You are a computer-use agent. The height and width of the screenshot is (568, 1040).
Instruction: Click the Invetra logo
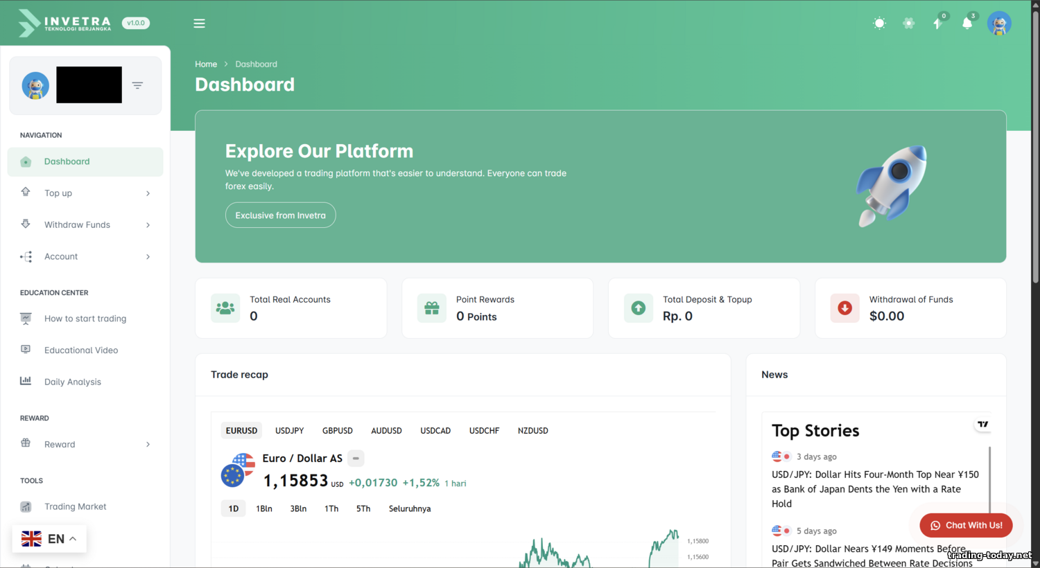pos(64,23)
